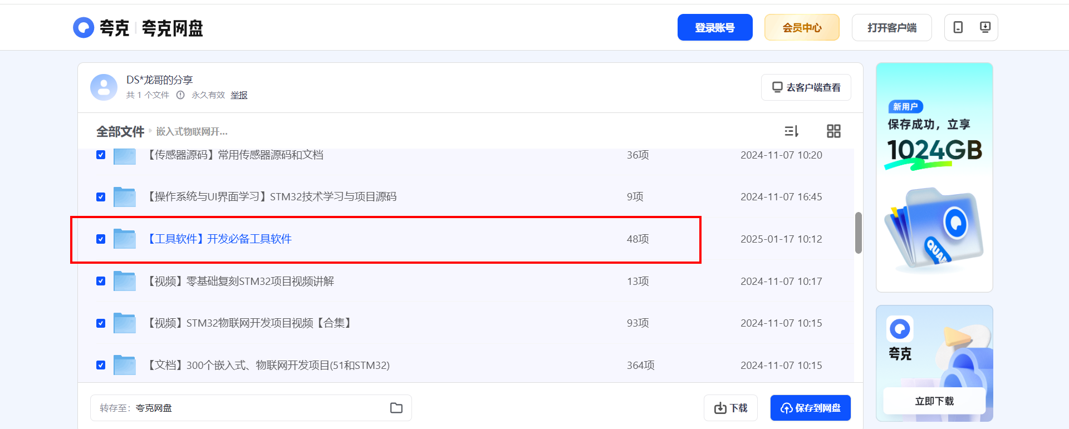Click the sort order list icon
The width and height of the screenshot is (1069, 429).
point(791,131)
